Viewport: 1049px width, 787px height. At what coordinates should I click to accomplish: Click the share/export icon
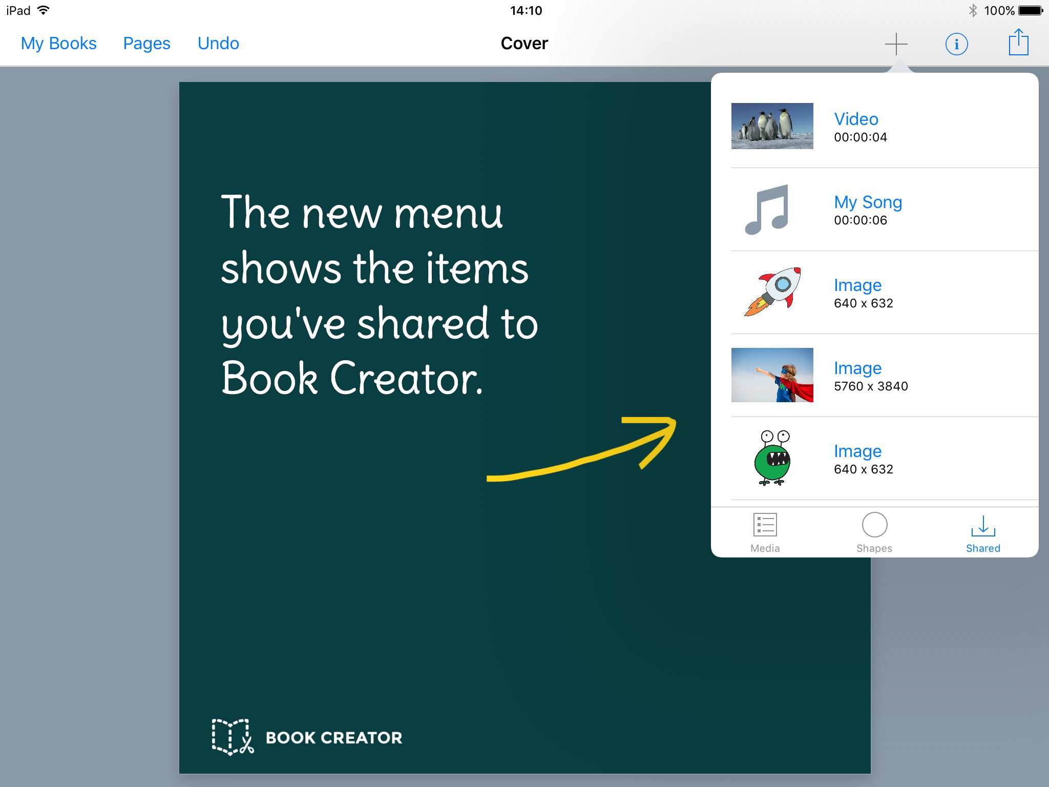(x=1017, y=42)
